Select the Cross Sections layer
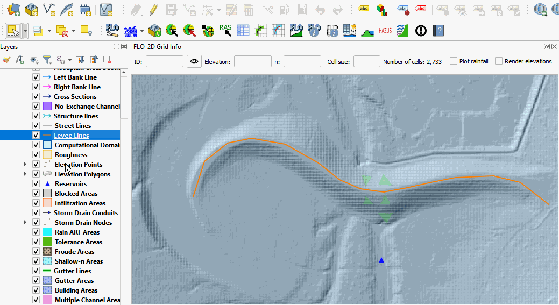559x305 pixels. tap(75, 97)
